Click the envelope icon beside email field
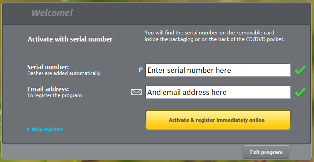Viewport: 314px width, 162px height. tap(136, 92)
